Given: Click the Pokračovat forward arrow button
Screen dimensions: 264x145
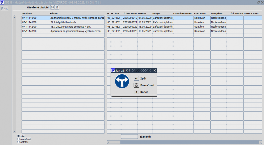Looking at the screenshot, I should coord(136,85).
